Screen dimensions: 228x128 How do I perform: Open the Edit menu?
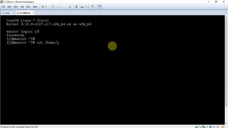pyautogui.click(x=9, y=7)
